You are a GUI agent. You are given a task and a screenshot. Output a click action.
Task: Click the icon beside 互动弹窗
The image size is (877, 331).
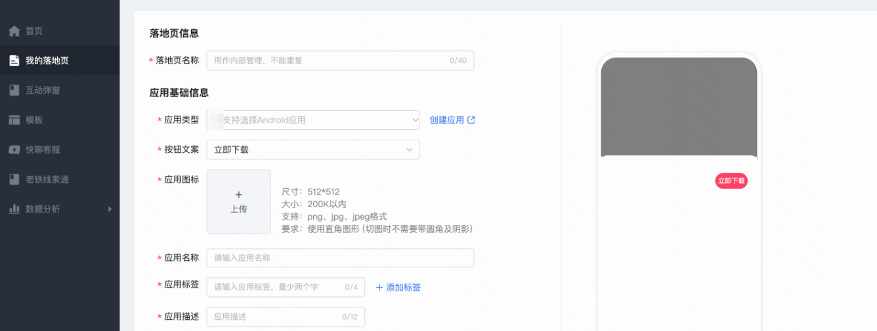click(x=14, y=90)
